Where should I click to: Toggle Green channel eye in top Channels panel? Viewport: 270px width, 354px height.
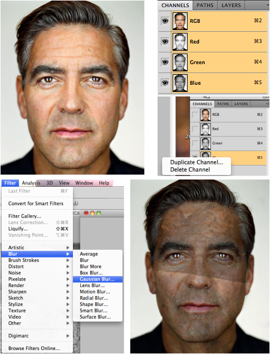click(165, 62)
